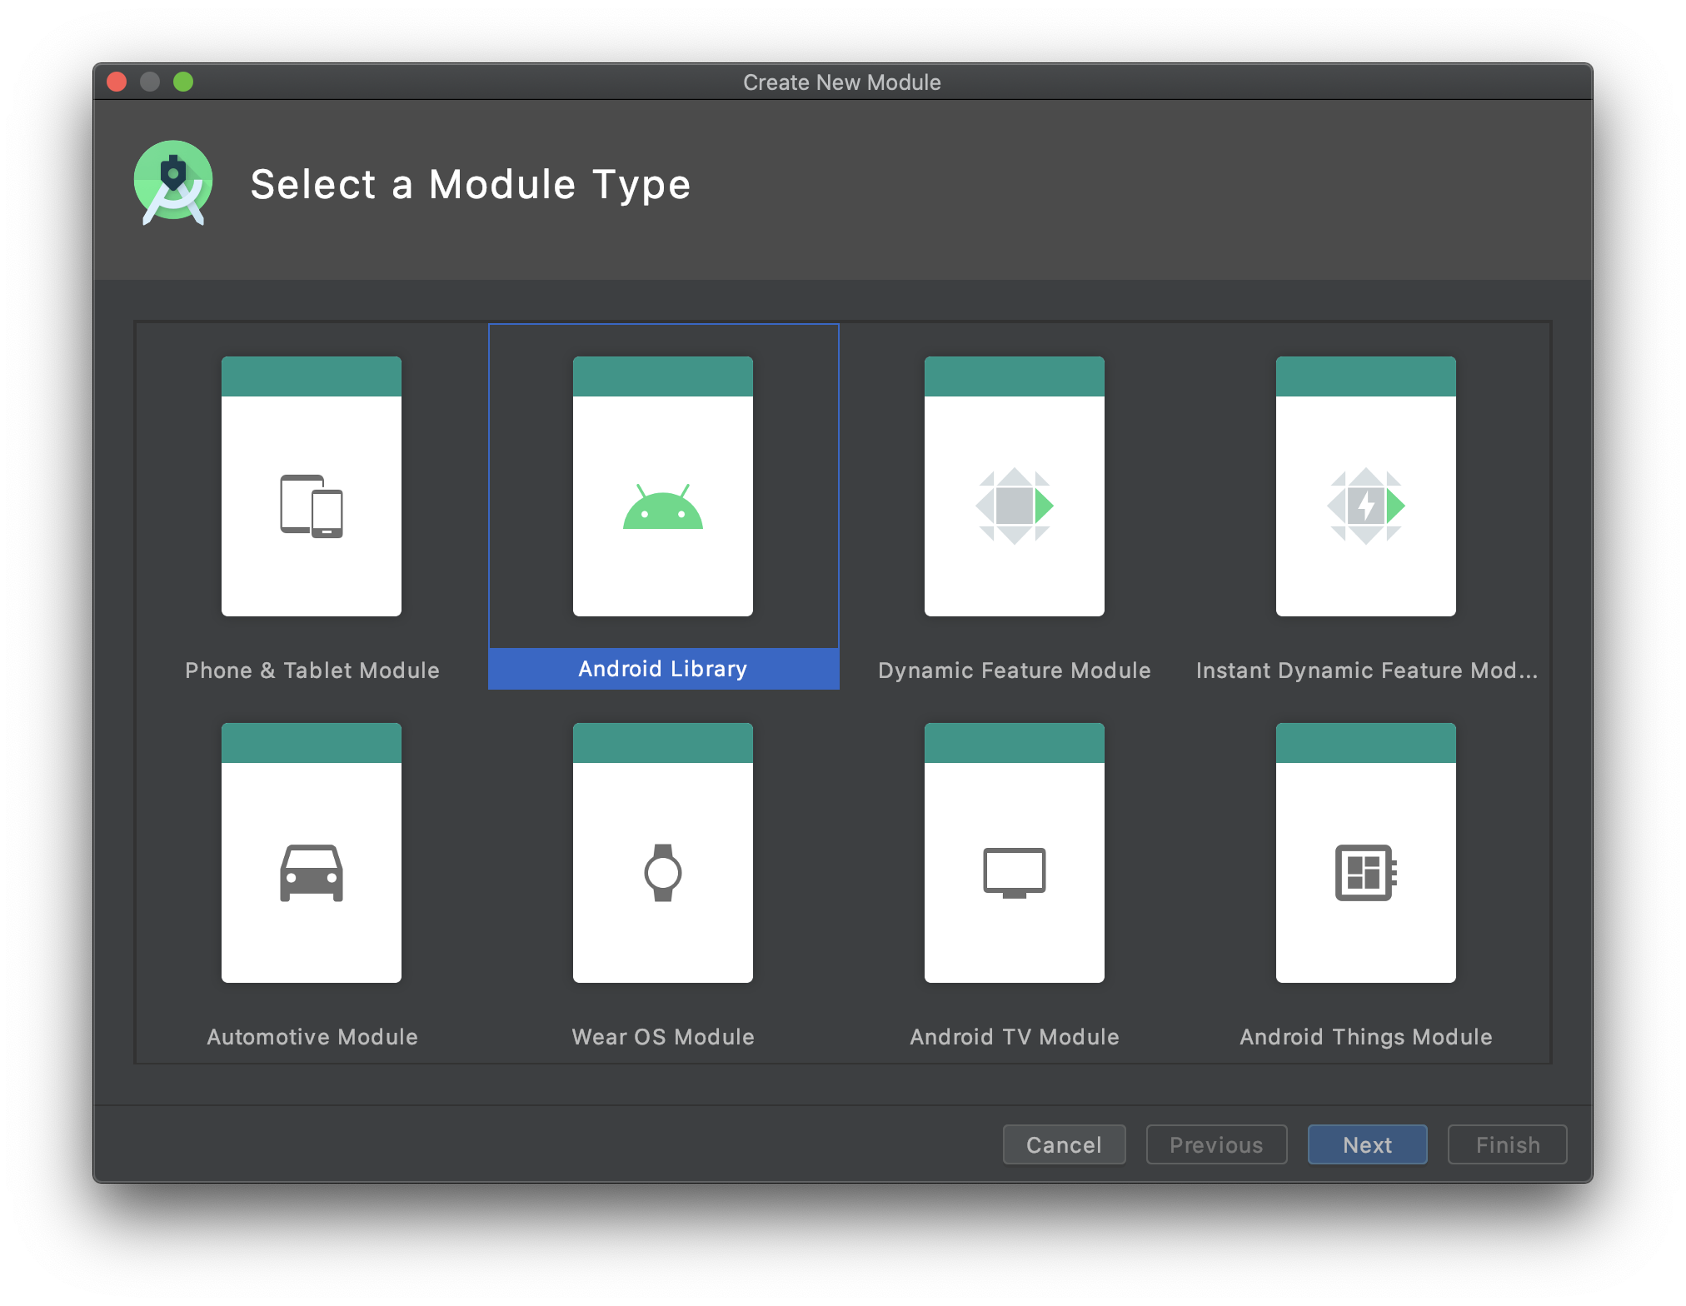
Task: Choose the Dynamic Feature Module icon
Action: point(1015,506)
